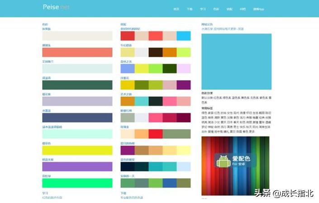319x203 pixels.
Task: Open the 简单生活 tag link
Action: tap(265, 127)
